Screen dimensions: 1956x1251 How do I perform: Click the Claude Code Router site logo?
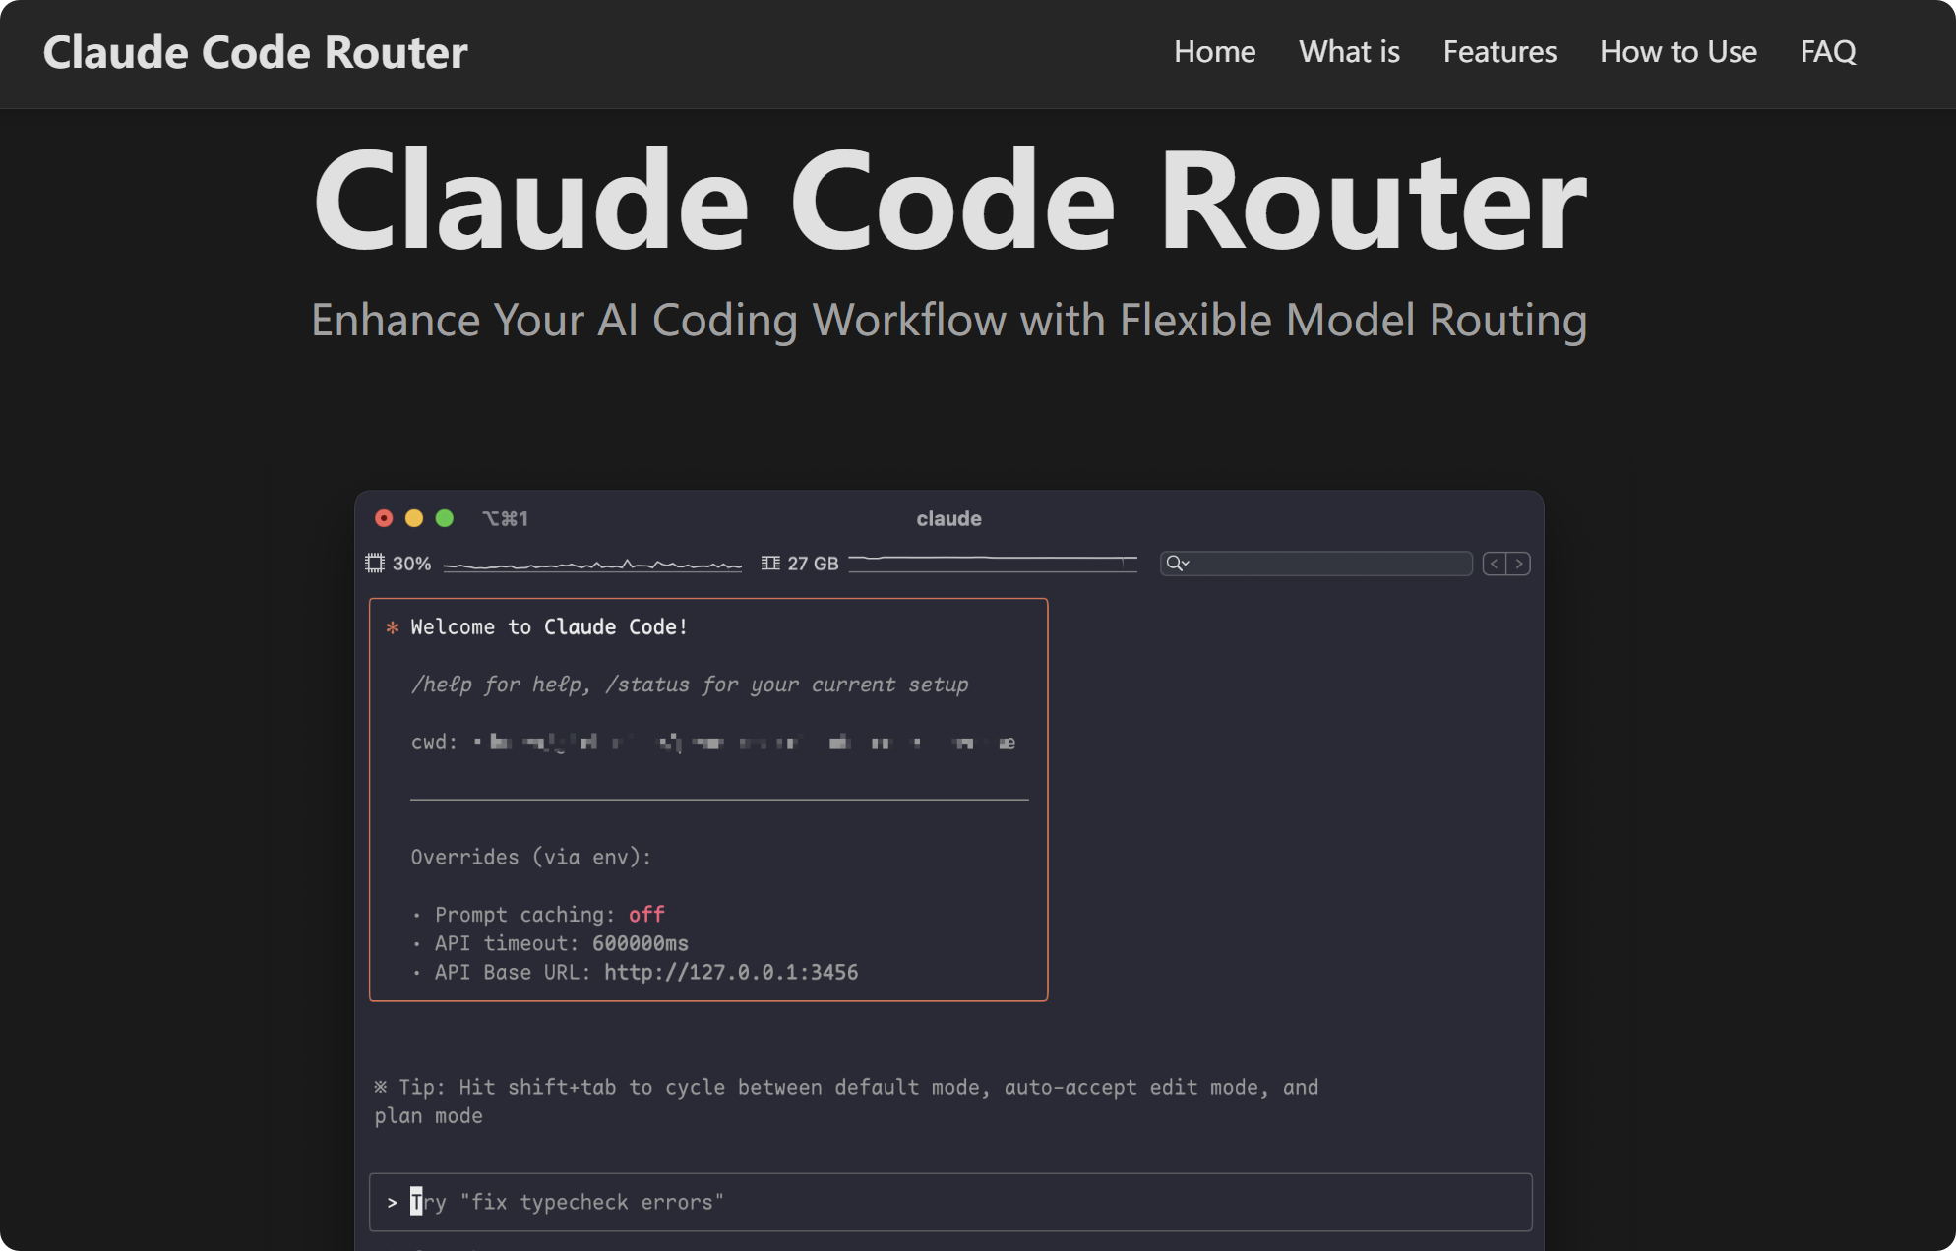coord(255,52)
